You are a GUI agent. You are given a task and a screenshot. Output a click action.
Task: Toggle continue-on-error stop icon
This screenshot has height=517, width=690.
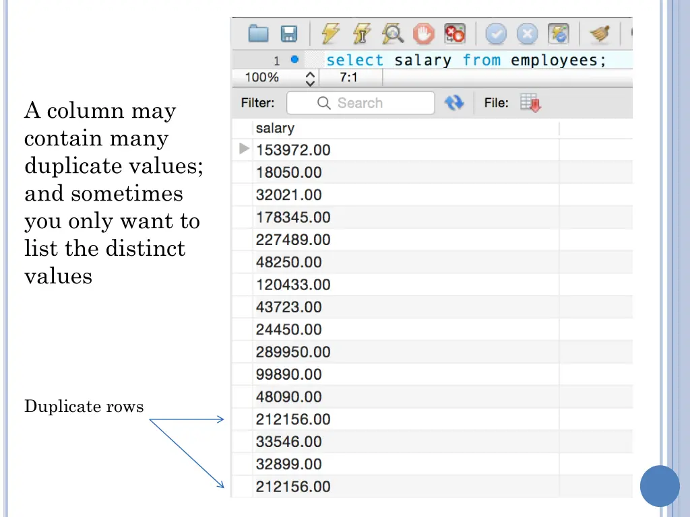[x=455, y=34]
